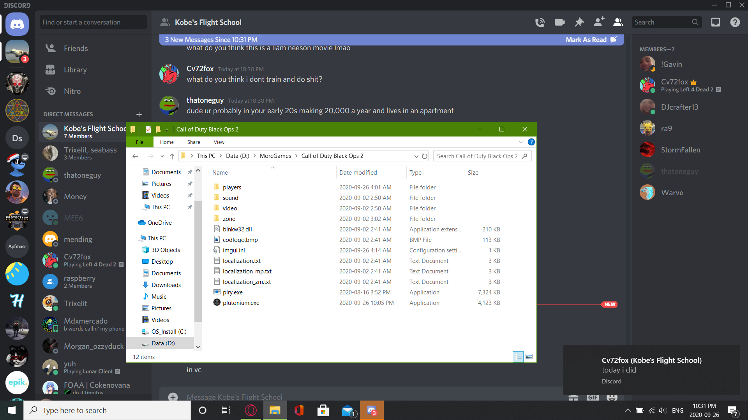Viewport: 748px width, 420px height.
Task: Create a new direct message with plus
Action: (x=139, y=114)
